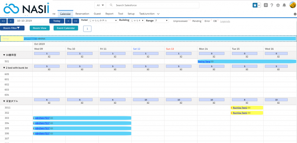Open the Event Calendar
Viewport: 297px width, 143px height.
[x=66, y=28]
